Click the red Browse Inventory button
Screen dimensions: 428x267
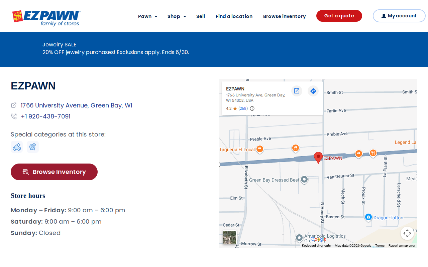(54, 172)
